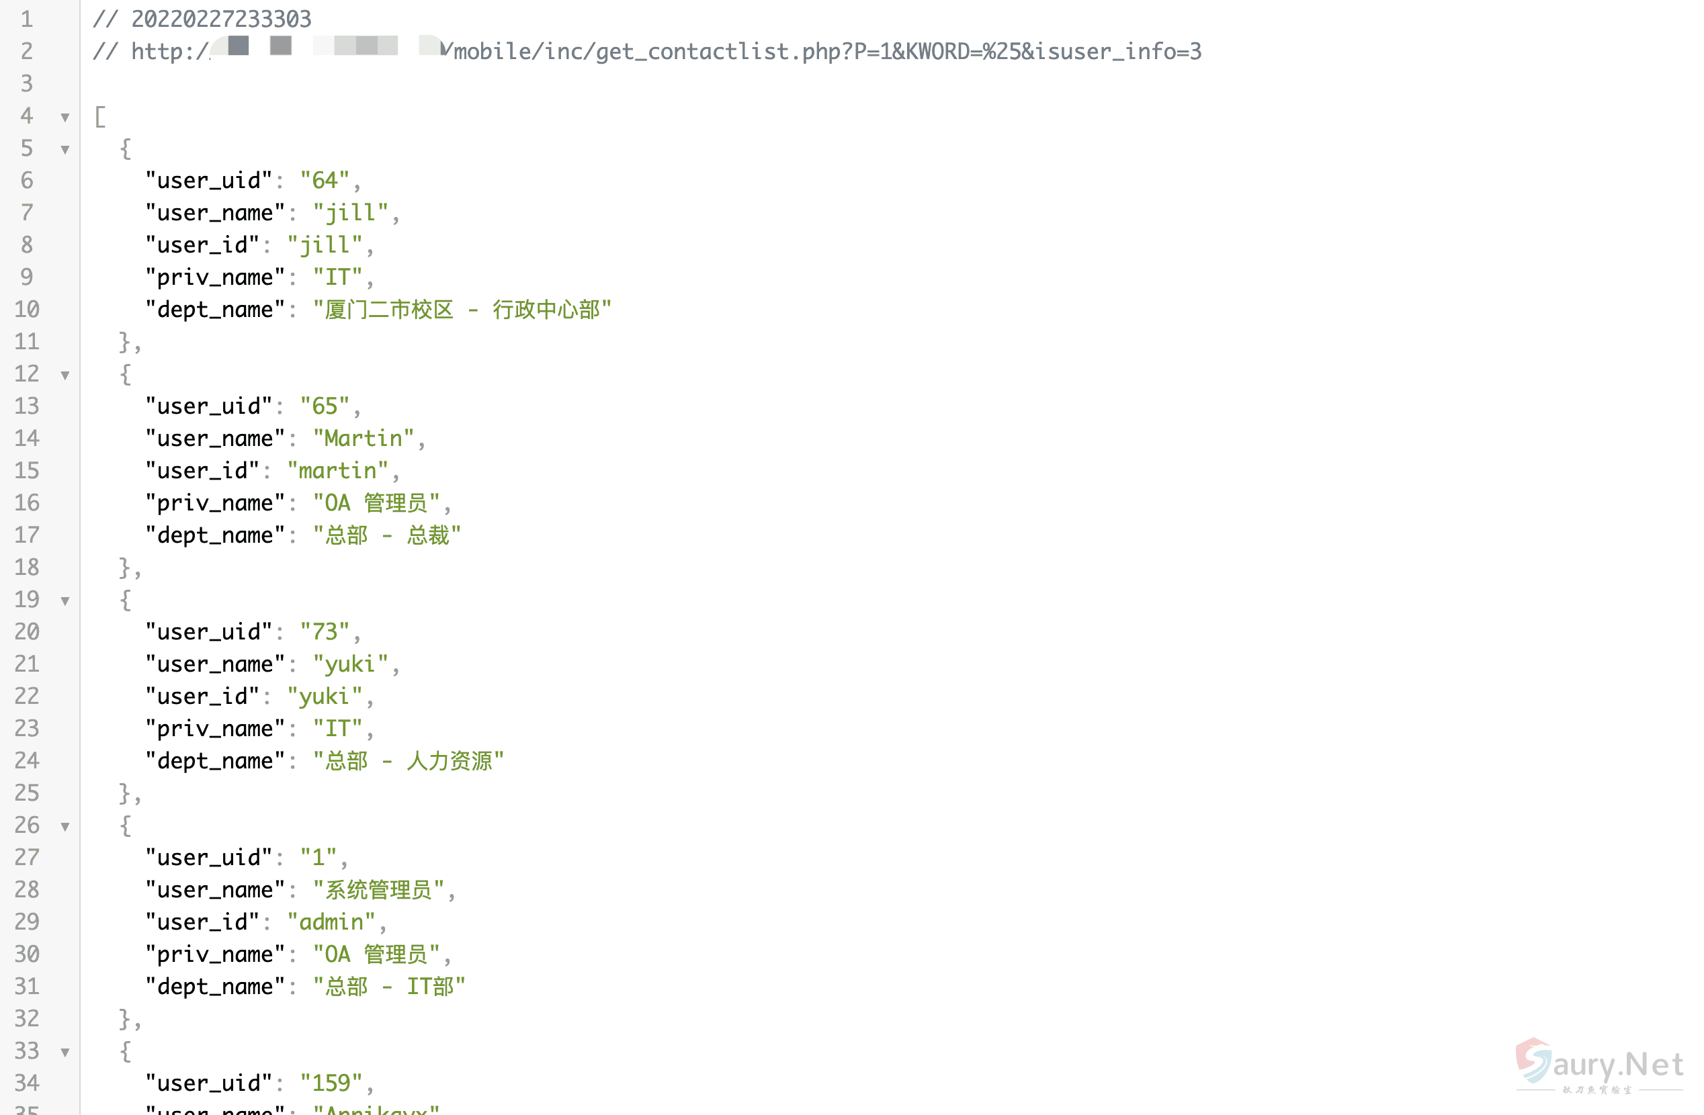The width and height of the screenshot is (1704, 1115).
Task: Click the "yuki" user_id value
Action: [x=325, y=697]
